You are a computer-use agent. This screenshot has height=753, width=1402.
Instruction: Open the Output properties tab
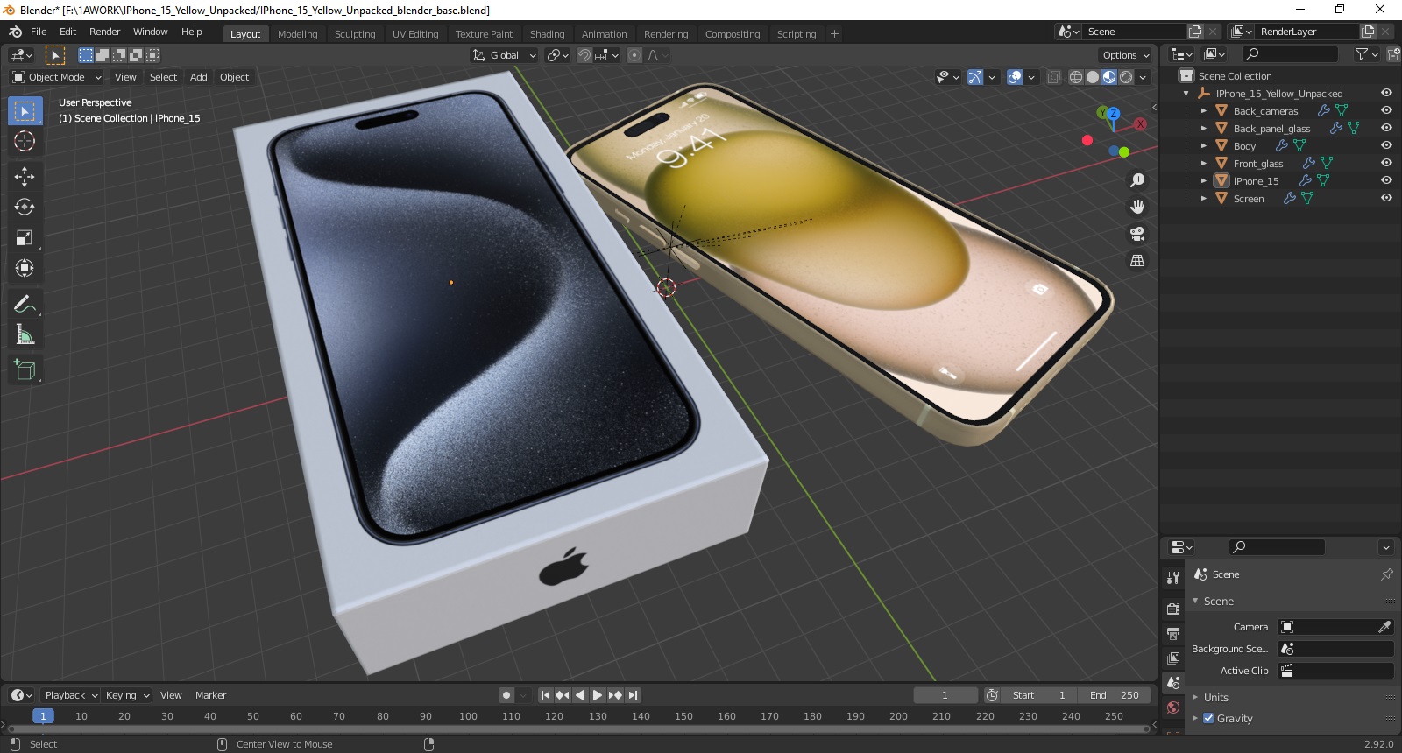pos(1173,633)
